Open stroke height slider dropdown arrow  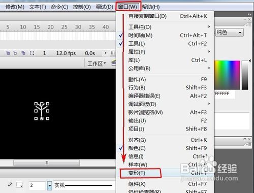pos(49,185)
